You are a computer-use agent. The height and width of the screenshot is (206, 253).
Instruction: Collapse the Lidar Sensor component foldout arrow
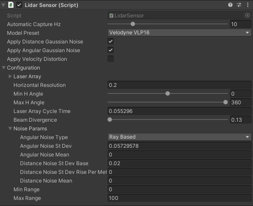[3, 5]
